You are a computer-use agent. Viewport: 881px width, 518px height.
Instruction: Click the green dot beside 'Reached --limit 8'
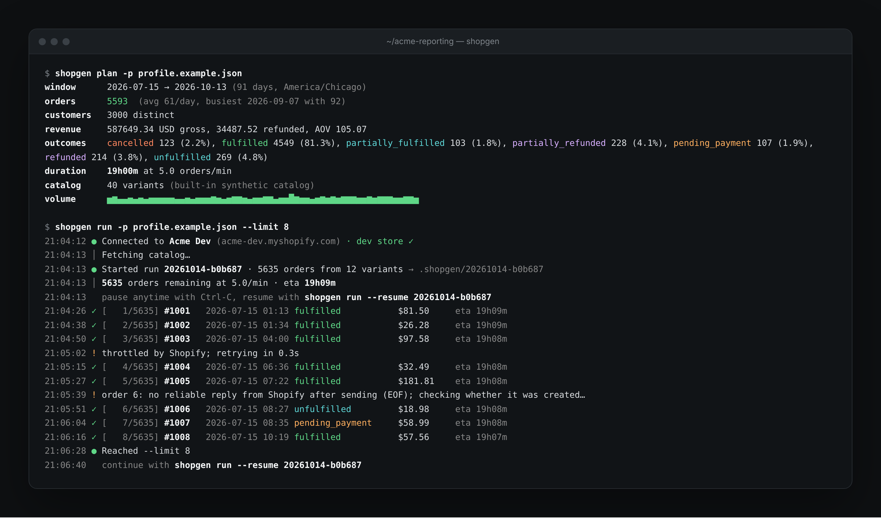(x=94, y=451)
